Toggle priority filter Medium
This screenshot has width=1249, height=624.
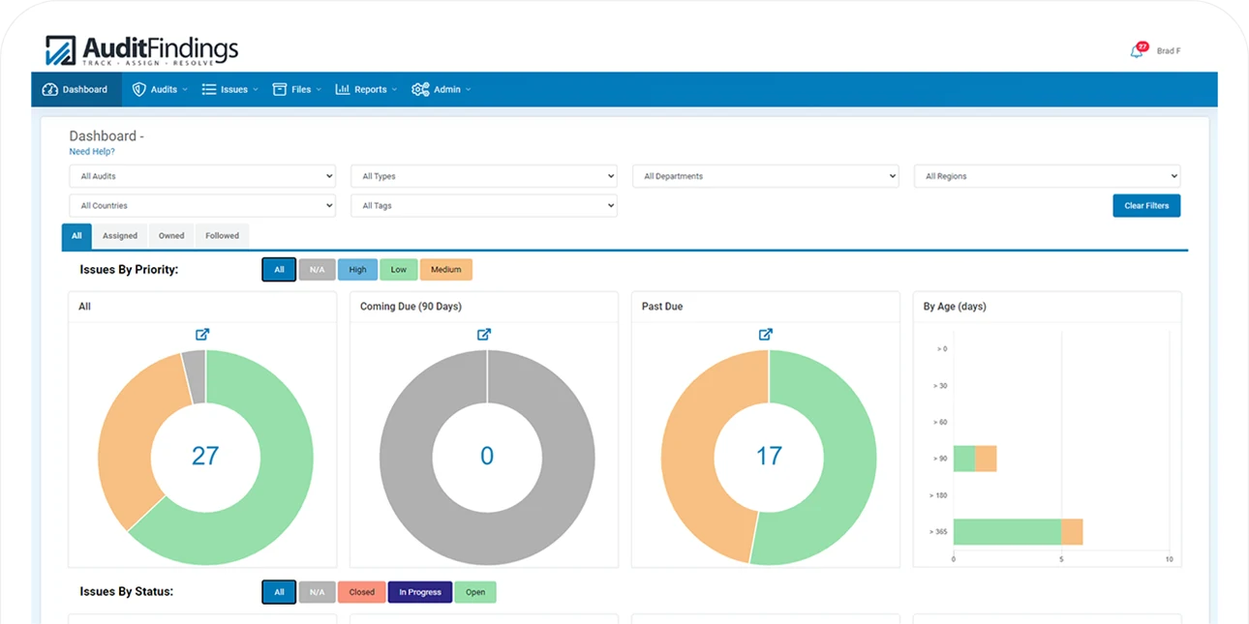[x=445, y=270]
